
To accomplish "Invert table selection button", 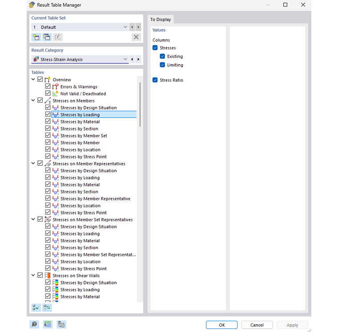I will pyautogui.click(x=47, y=308).
